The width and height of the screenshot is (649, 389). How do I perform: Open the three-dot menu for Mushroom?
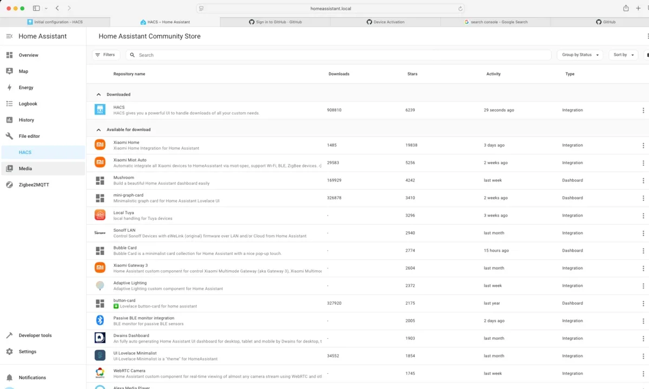[x=643, y=180]
